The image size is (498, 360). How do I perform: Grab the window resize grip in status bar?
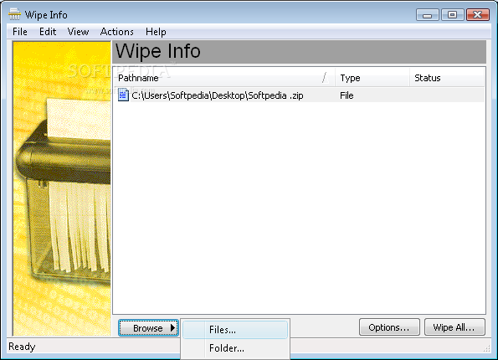[x=486, y=348]
